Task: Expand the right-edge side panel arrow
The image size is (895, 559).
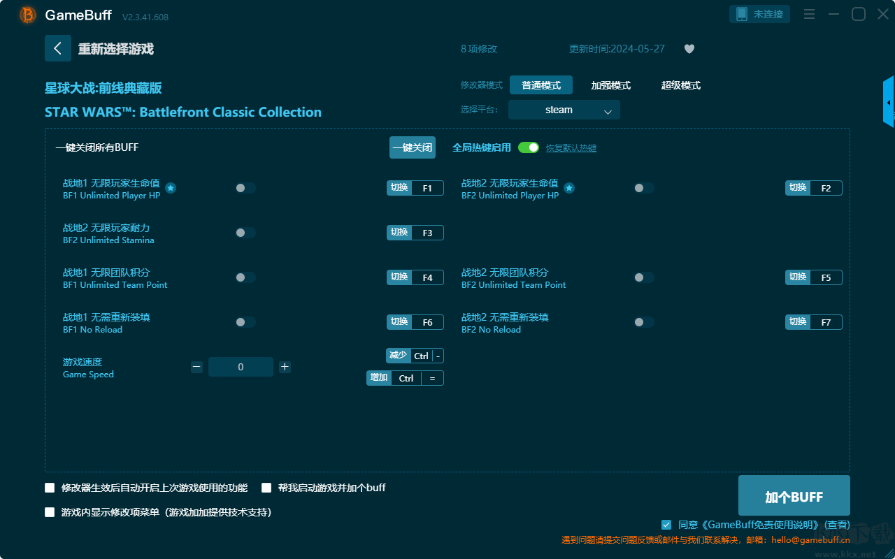Action: pos(889,102)
